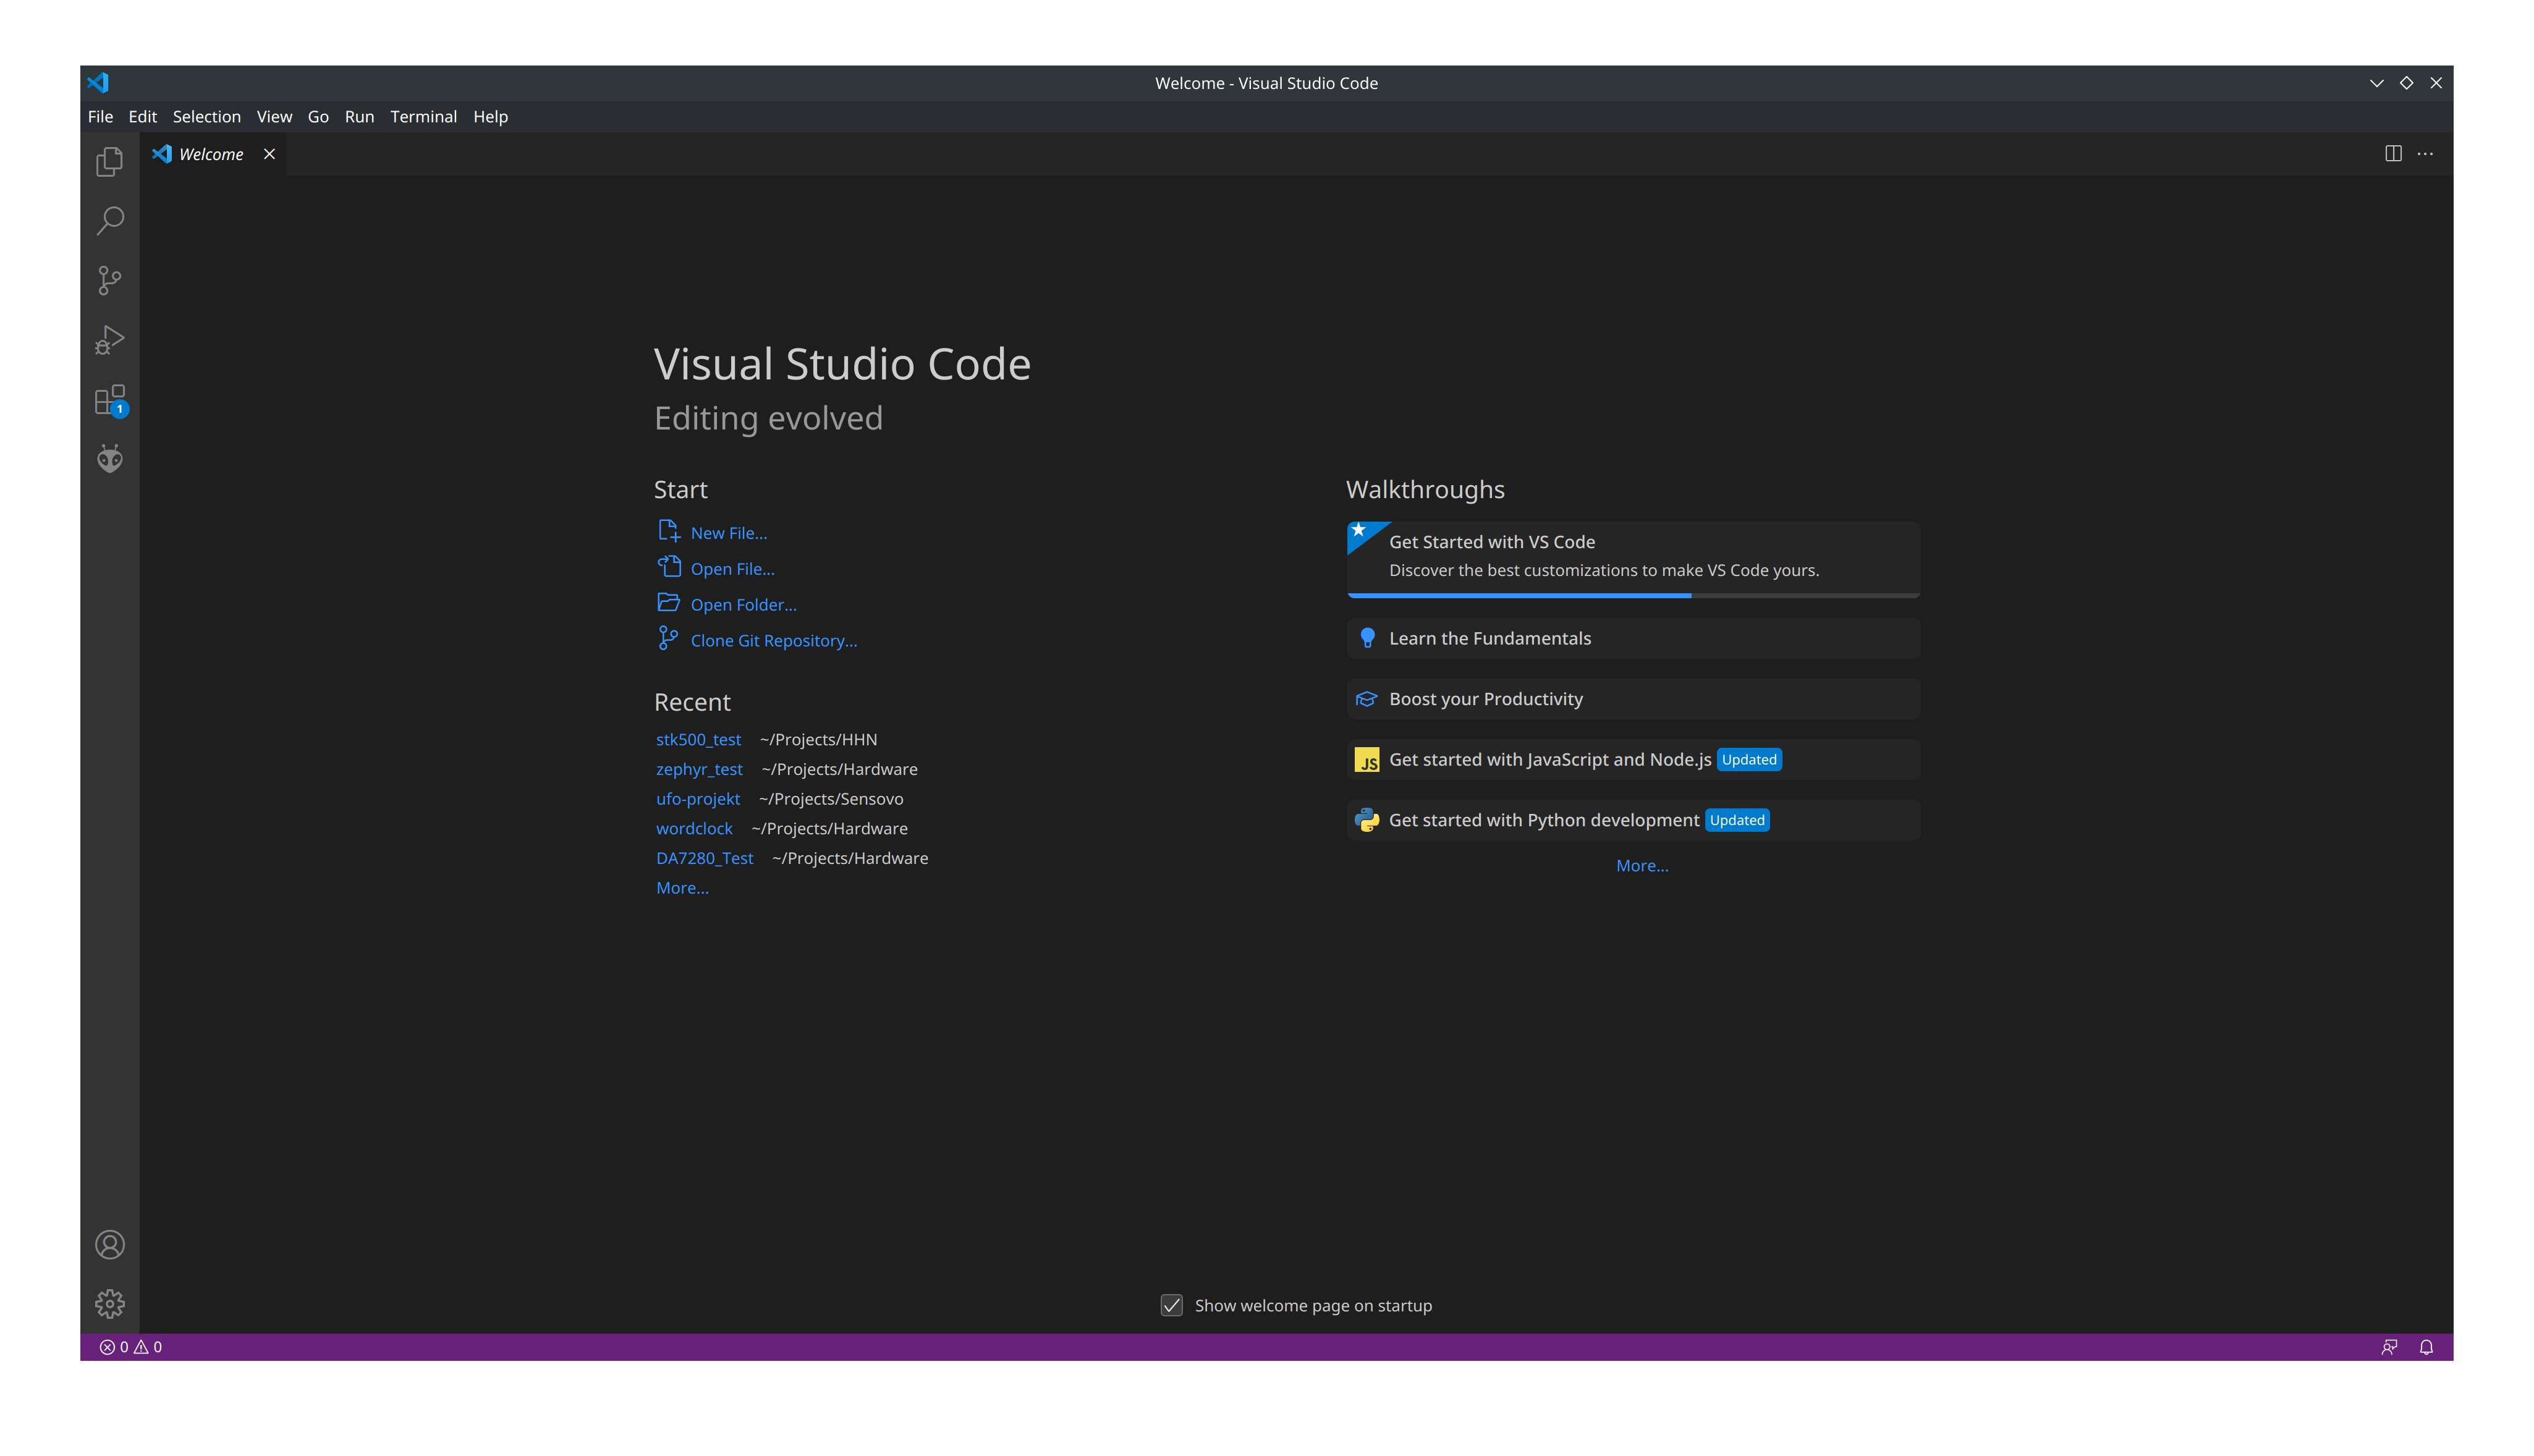2534x1456 pixels.
Task: Click the JS icon in the JavaScript walkthrough
Action: click(1366, 760)
